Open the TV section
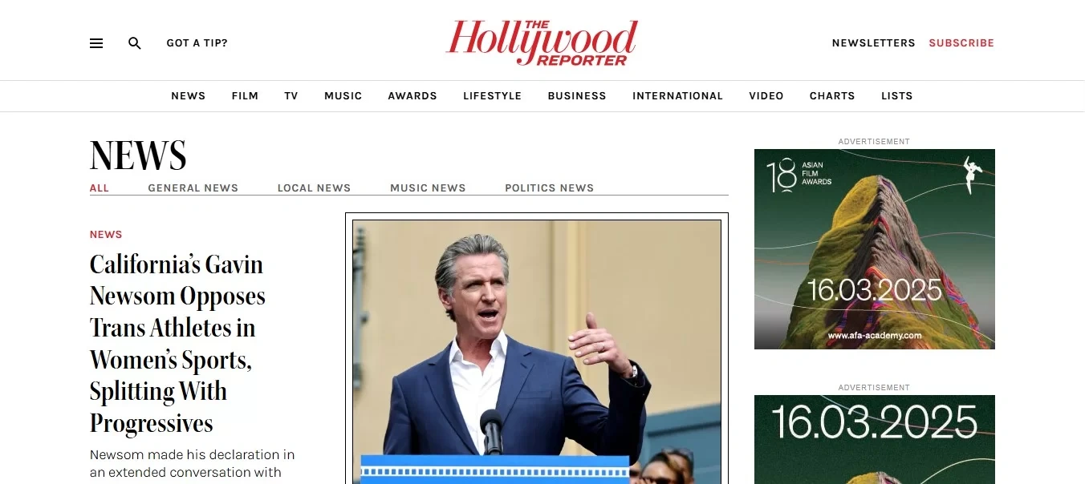This screenshot has width=1085, height=484. [291, 96]
